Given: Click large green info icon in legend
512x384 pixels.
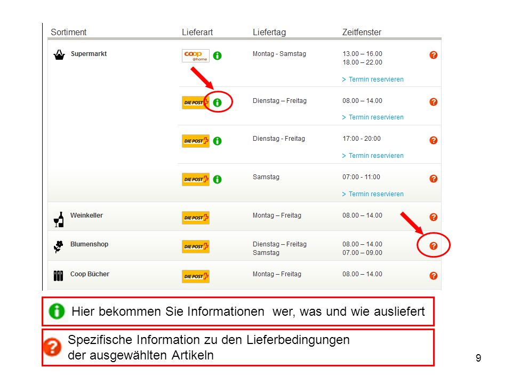Looking at the screenshot, I should (57, 311).
